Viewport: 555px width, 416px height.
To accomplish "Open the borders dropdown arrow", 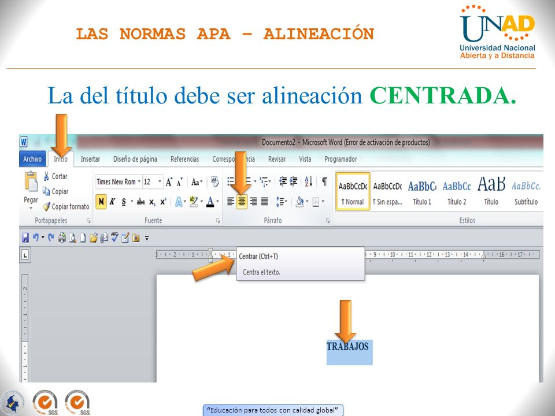I will [323, 202].
